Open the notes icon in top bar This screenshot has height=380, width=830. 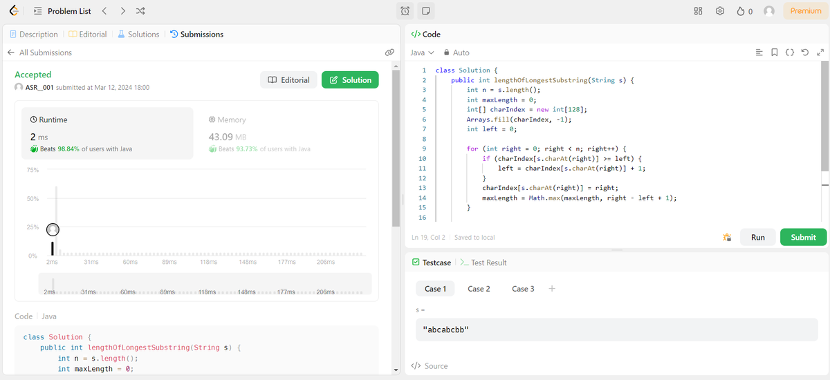426,11
